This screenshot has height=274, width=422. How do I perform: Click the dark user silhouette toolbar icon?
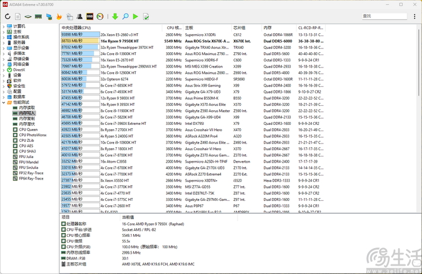[x=80, y=17]
